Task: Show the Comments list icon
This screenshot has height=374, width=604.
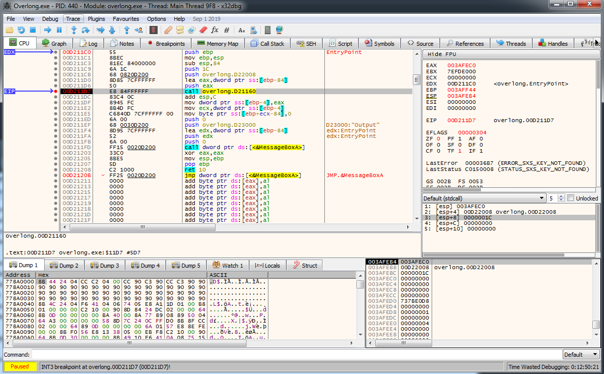Action: (x=180, y=30)
